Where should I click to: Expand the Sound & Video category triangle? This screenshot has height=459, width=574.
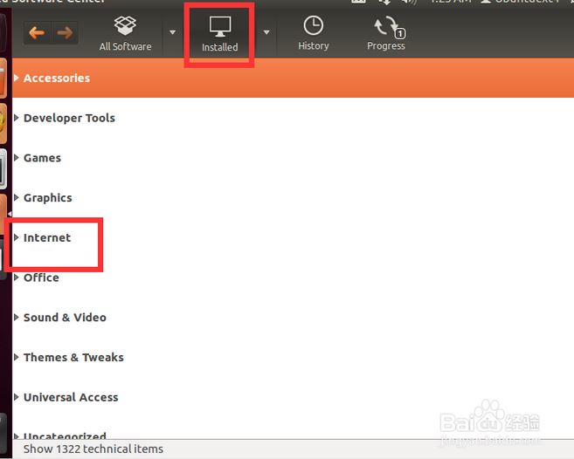point(17,317)
